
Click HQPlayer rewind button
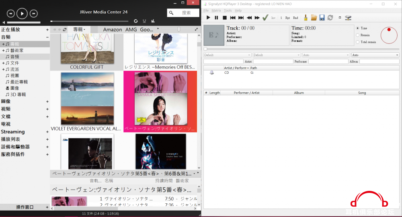coord(249,18)
